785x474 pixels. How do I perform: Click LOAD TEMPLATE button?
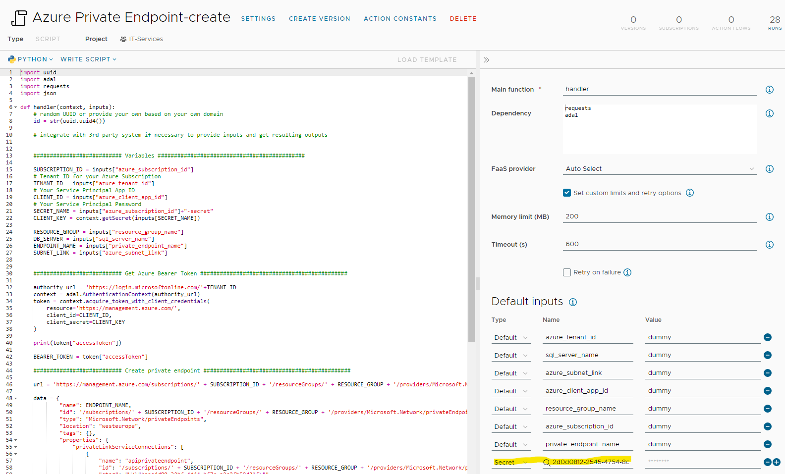pos(427,60)
